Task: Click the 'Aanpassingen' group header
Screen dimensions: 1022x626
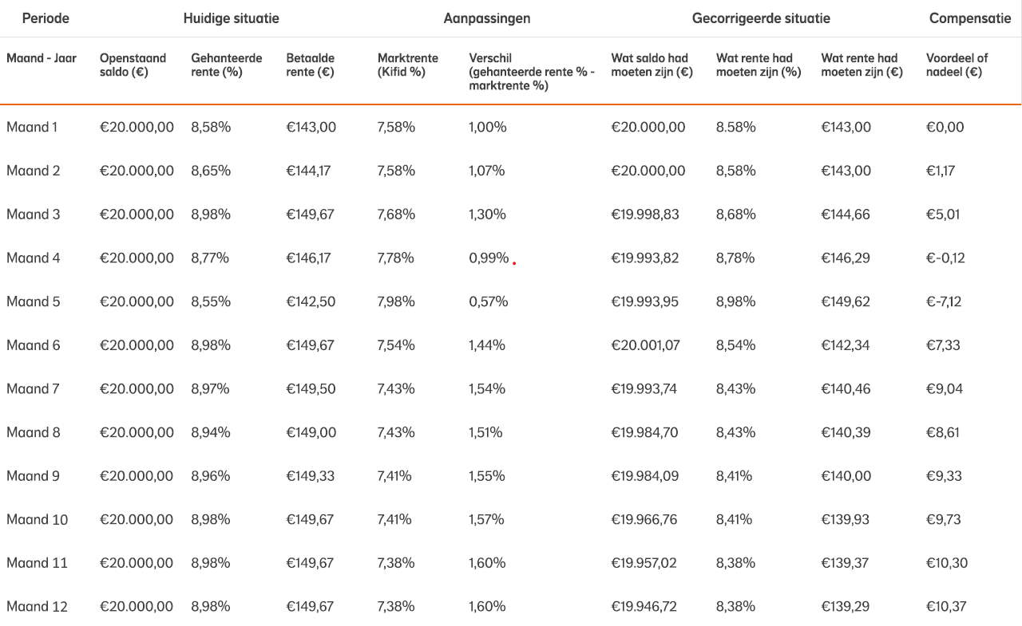Action: pos(486,18)
